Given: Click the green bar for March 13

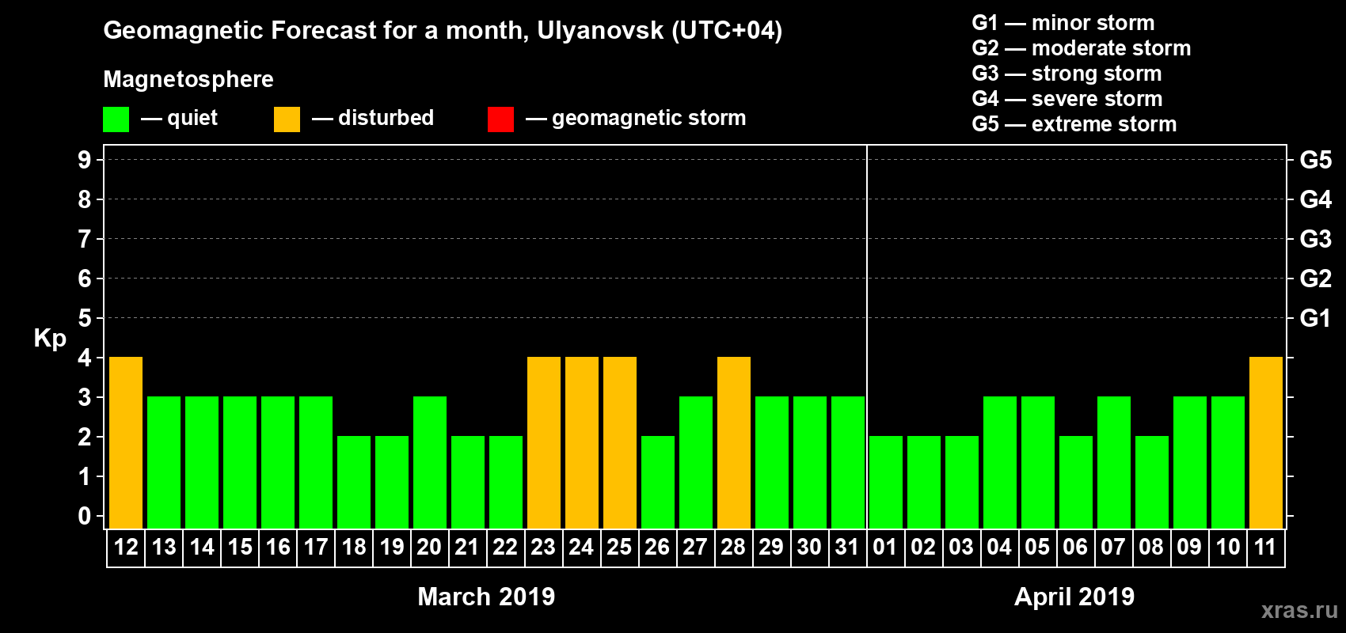Looking at the screenshot, I should click(x=164, y=463).
